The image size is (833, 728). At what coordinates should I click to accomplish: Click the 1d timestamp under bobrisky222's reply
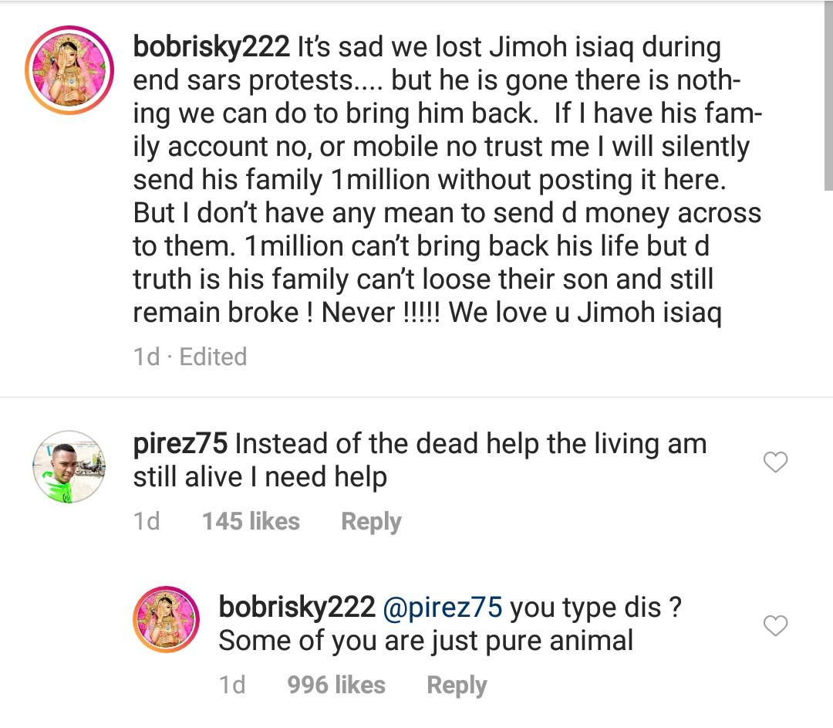point(232,685)
